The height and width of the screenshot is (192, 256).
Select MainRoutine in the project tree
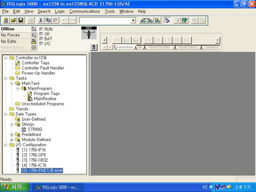coord(44,99)
